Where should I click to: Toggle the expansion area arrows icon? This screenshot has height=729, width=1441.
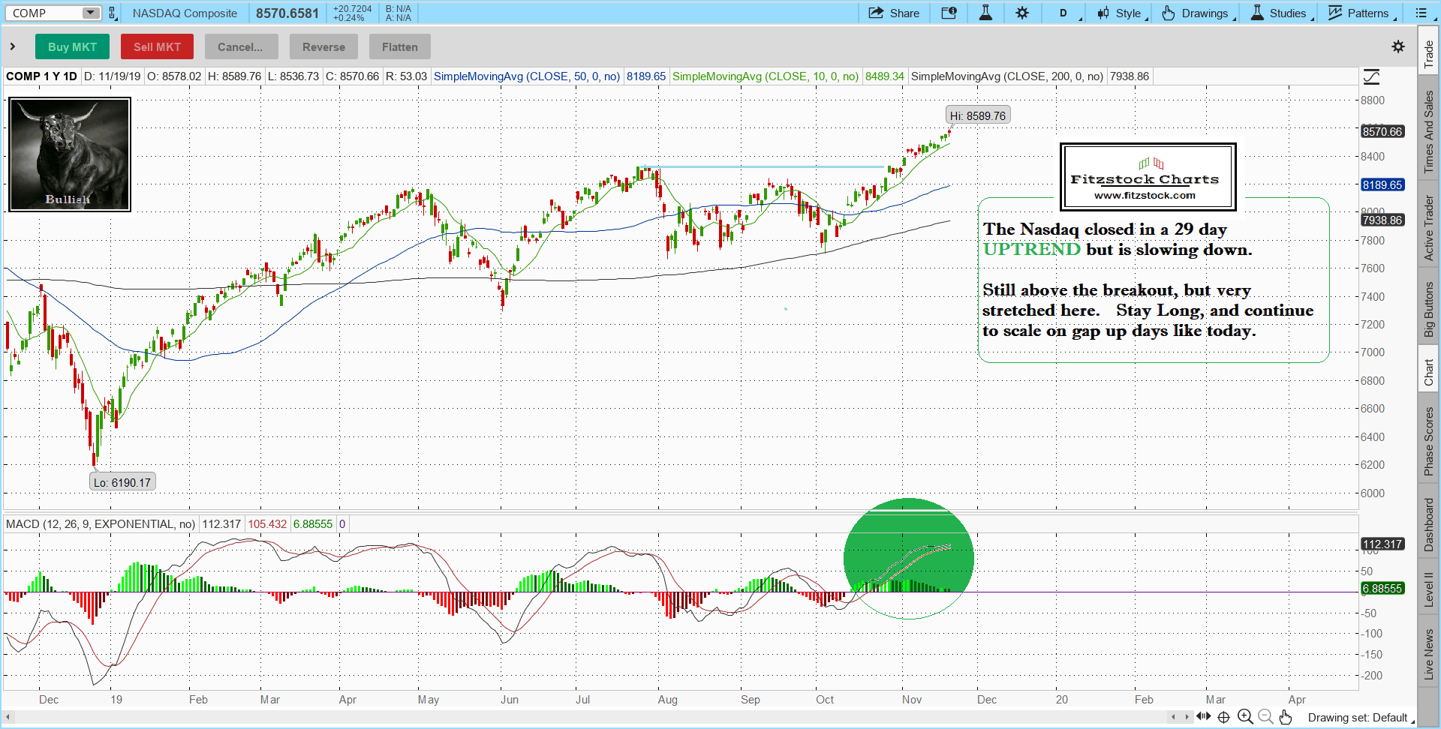pos(1204,717)
